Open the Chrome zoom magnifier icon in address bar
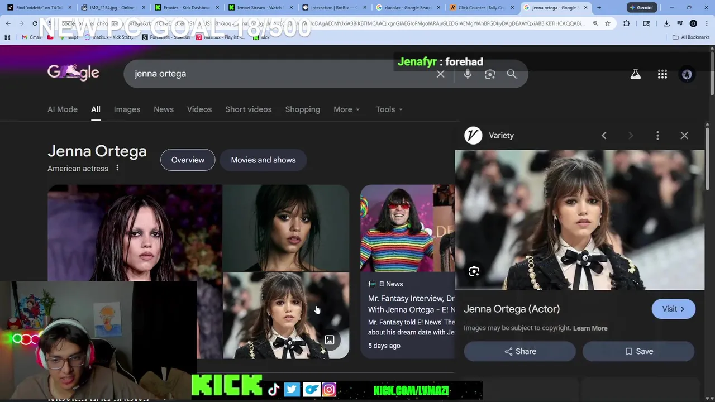Screen dimensions: 715x402 tap(595, 23)
